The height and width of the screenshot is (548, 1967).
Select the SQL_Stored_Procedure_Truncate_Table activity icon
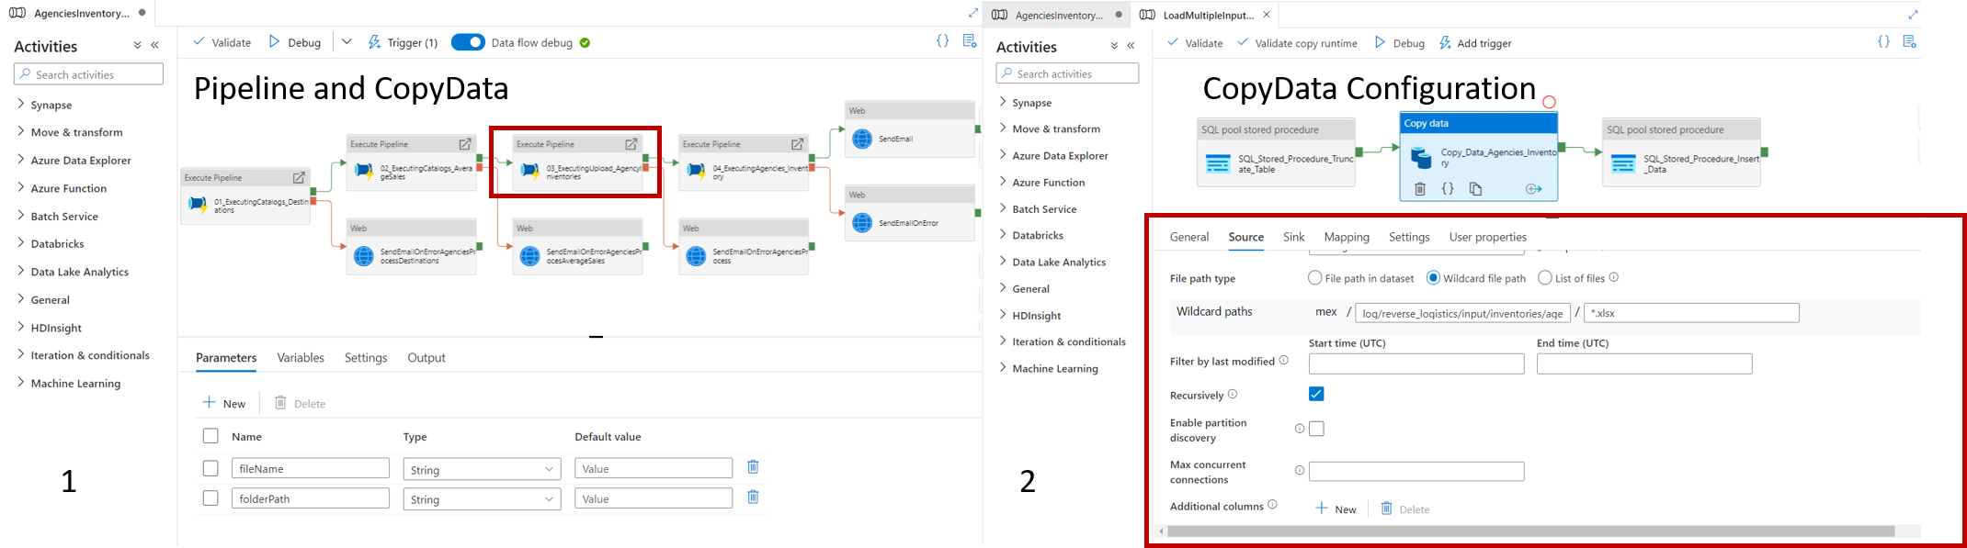[1218, 163]
